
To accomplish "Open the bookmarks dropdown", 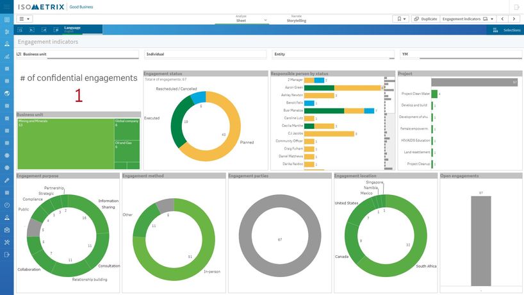I will [401, 19].
